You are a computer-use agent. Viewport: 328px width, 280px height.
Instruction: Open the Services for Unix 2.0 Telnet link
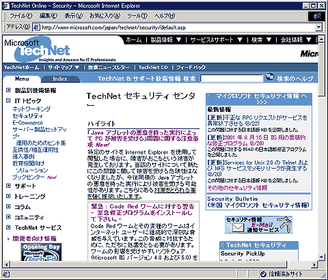(258, 169)
